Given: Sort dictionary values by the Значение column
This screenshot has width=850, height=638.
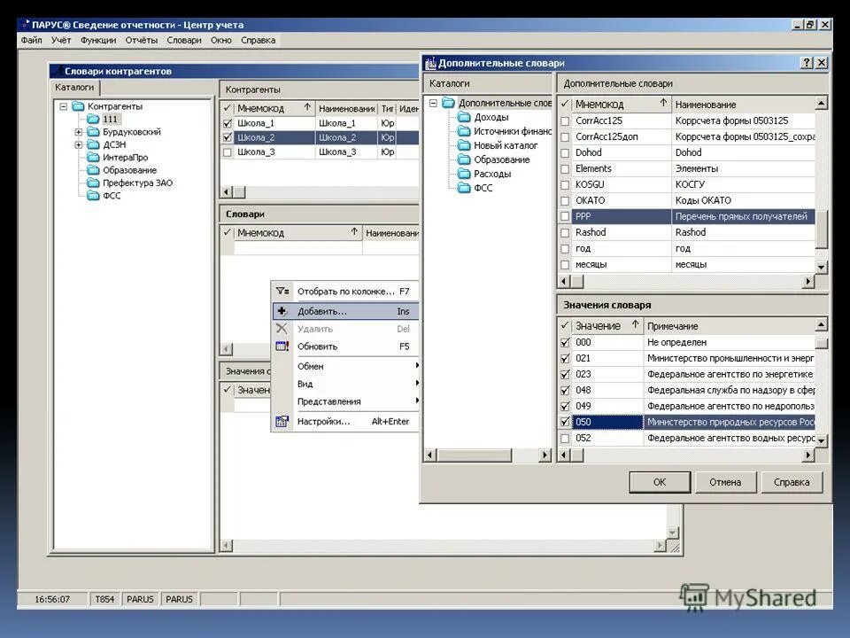Looking at the screenshot, I should [x=607, y=325].
